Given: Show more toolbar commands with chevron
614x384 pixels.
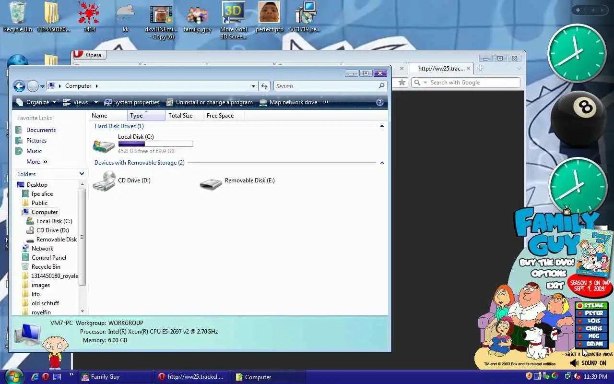Looking at the screenshot, I should pyautogui.click(x=327, y=102).
